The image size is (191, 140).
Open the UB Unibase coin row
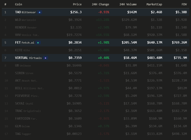pyautogui.click(x=95, y=66)
